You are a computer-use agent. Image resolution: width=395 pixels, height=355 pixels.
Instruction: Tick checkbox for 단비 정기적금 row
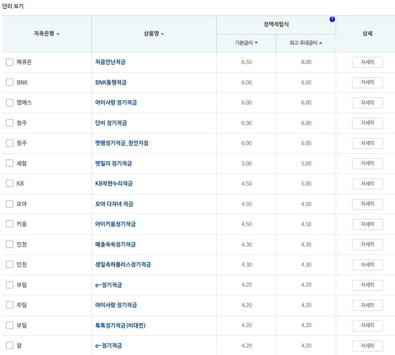pos(10,123)
